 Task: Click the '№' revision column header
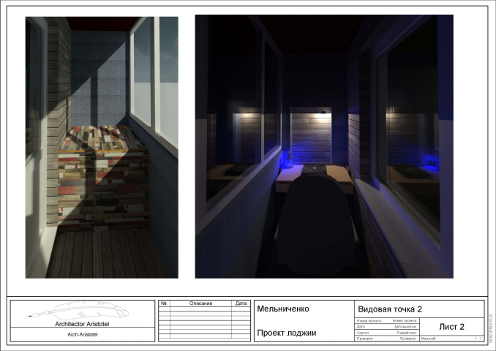coord(164,303)
